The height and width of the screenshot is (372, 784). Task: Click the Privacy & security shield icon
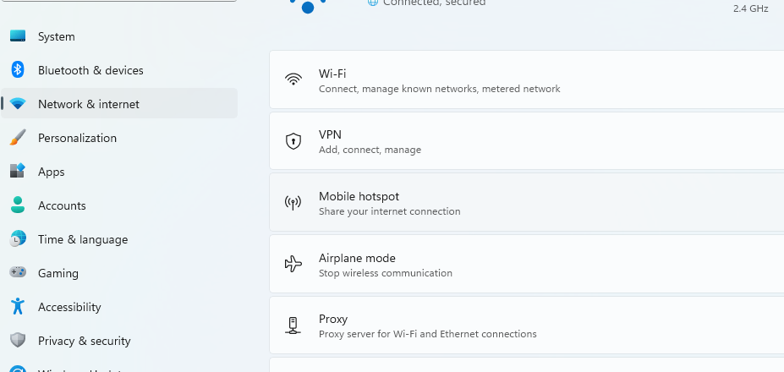[x=18, y=341]
